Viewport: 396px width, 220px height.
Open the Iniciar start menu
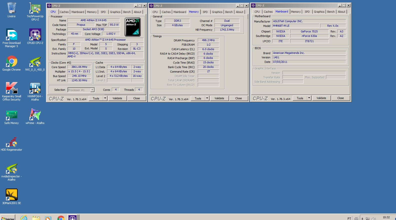8,218
